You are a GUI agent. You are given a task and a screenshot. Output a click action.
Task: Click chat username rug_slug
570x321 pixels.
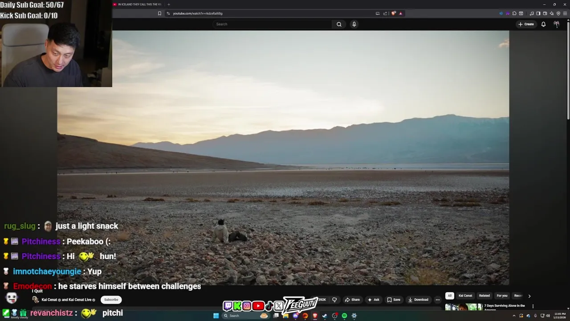(20, 226)
